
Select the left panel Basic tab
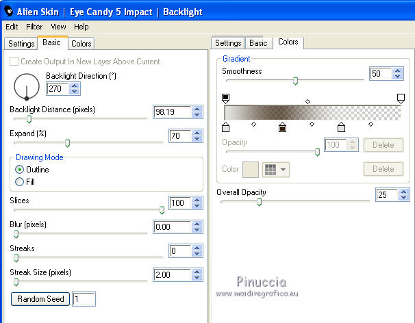(x=52, y=42)
